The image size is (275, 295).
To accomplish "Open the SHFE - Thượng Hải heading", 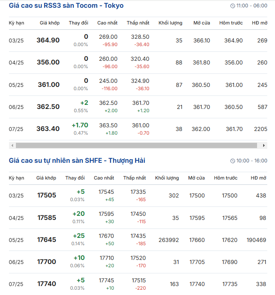I will (x=77, y=161).
